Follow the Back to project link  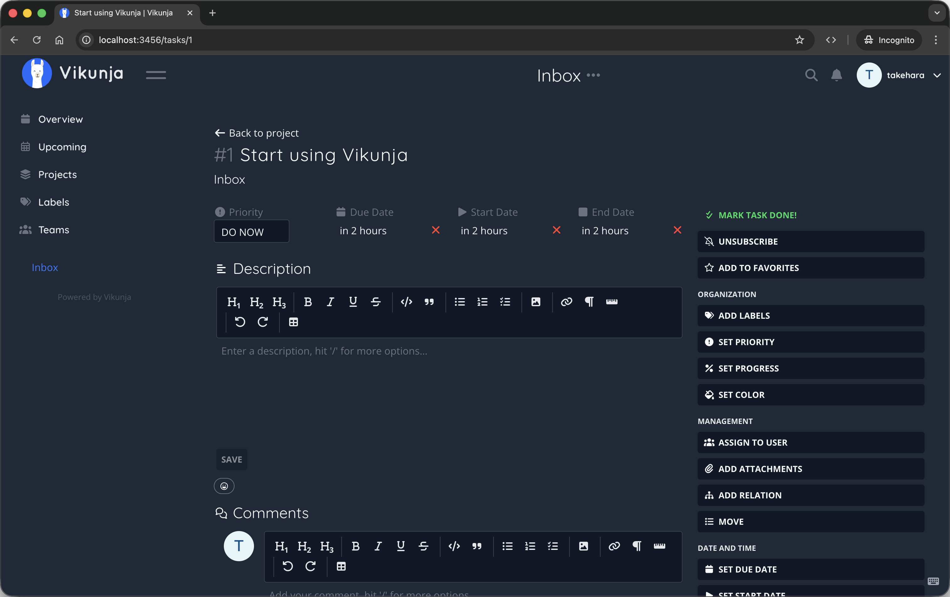coord(256,133)
